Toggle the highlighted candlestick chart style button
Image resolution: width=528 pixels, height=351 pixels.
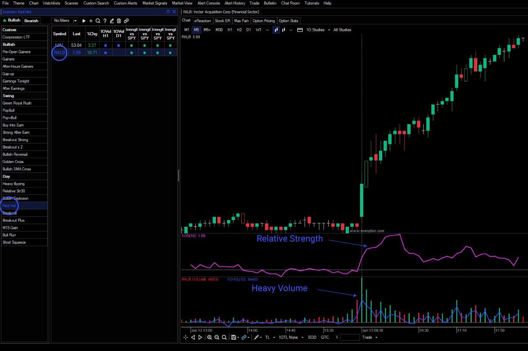[x=276, y=30]
